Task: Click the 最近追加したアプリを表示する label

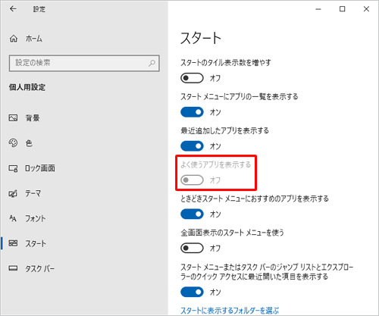Action: tap(224, 130)
